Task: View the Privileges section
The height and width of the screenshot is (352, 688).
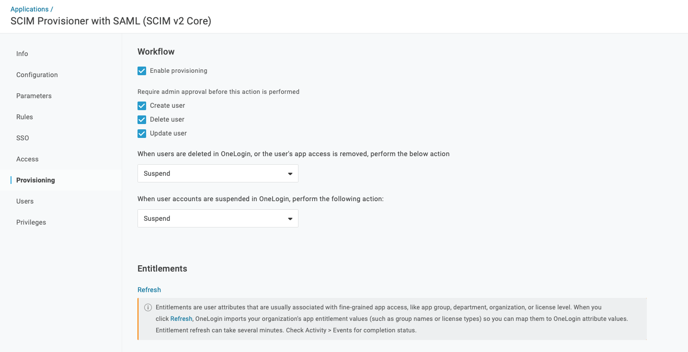Action: [31, 222]
